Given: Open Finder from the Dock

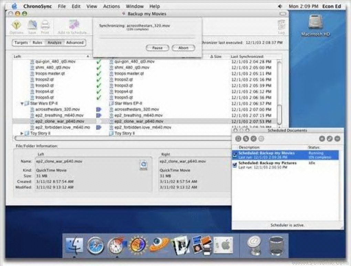Looking at the screenshot, I should tap(74, 246).
